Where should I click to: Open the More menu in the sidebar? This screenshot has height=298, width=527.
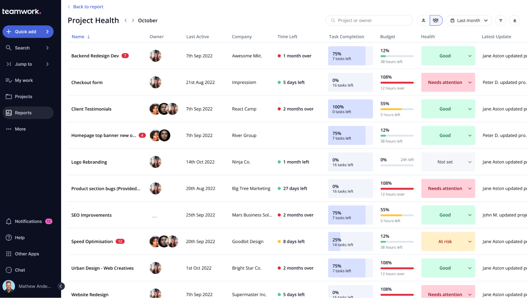(20, 129)
